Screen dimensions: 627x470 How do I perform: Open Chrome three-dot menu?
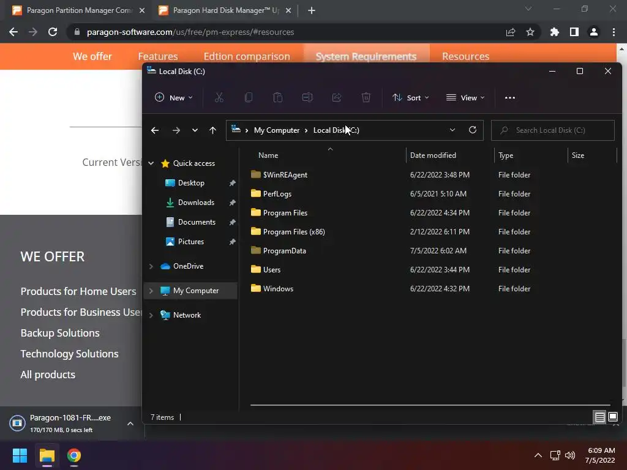click(614, 32)
